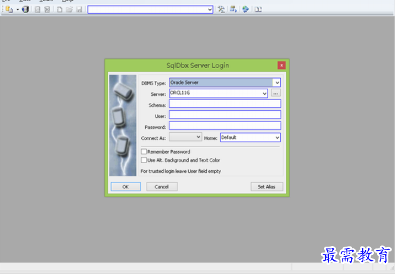The image size is (395, 274).
Task: Expand the Connect As dropdown
Action: click(198, 137)
